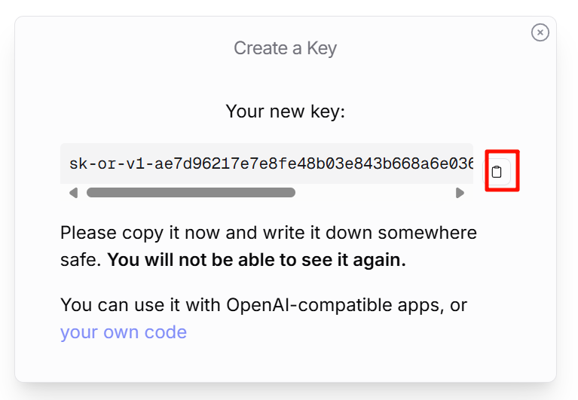Copy the new API key to clipboard
Image resolution: width=578 pixels, height=400 pixels.
(497, 172)
